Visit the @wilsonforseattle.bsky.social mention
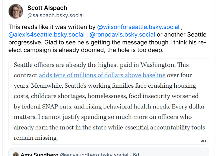217x156 pixels. [138, 27]
